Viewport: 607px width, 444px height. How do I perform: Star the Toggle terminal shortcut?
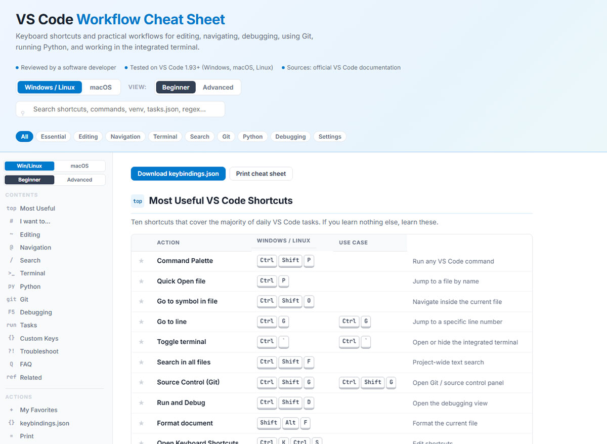pos(141,342)
